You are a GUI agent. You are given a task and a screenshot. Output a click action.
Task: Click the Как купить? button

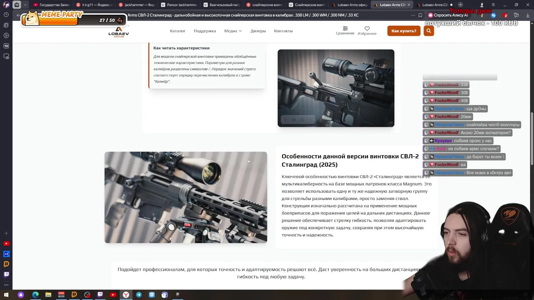click(404, 31)
